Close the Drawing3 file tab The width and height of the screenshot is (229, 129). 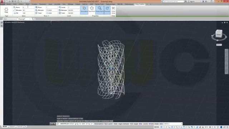pos(30,19)
